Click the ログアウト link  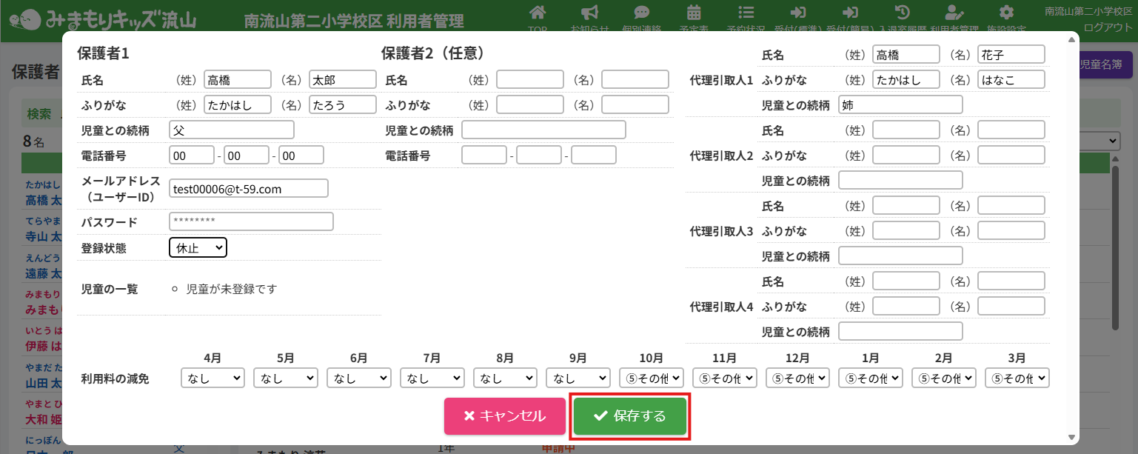(x=1108, y=27)
